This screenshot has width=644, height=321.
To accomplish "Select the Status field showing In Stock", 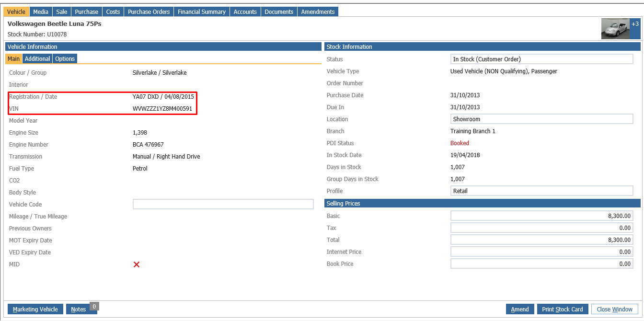I will pyautogui.click(x=542, y=59).
